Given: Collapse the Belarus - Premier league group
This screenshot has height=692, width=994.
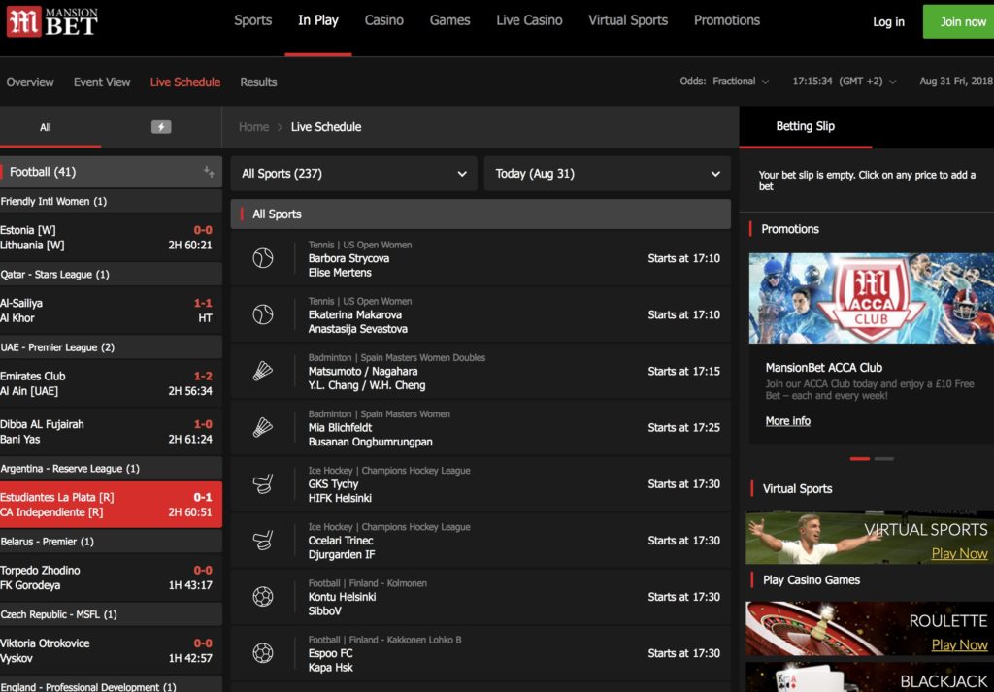Looking at the screenshot, I should point(111,542).
